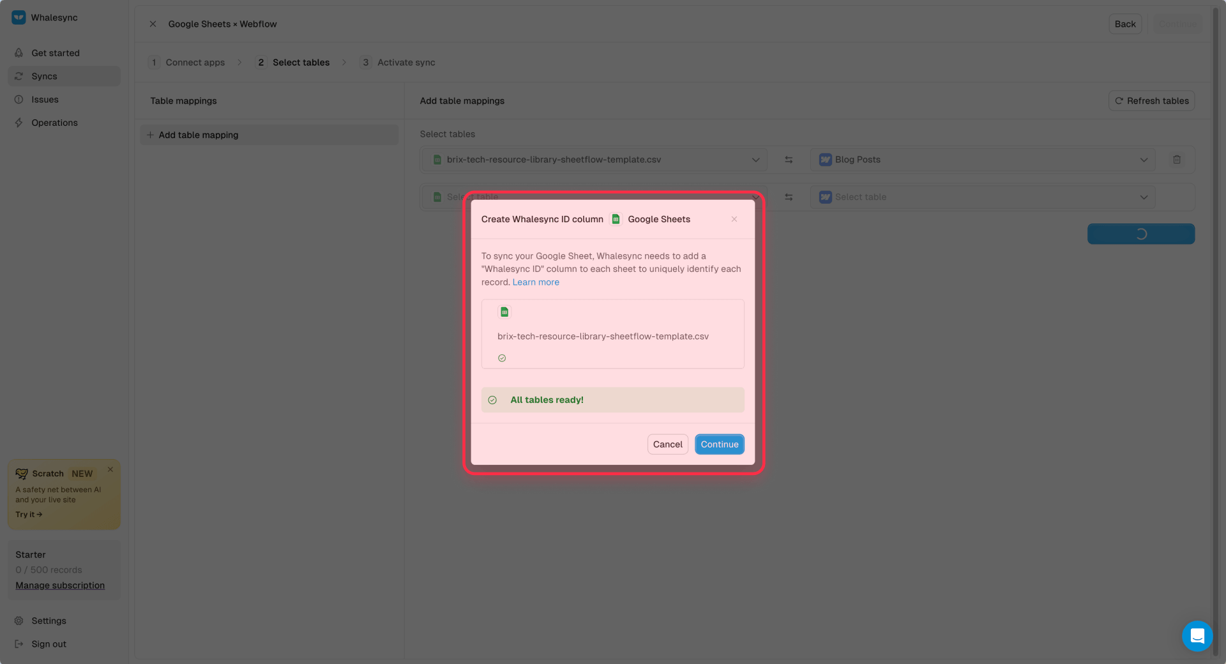Click Google Sheets icon in dialog header

click(x=616, y=219)
